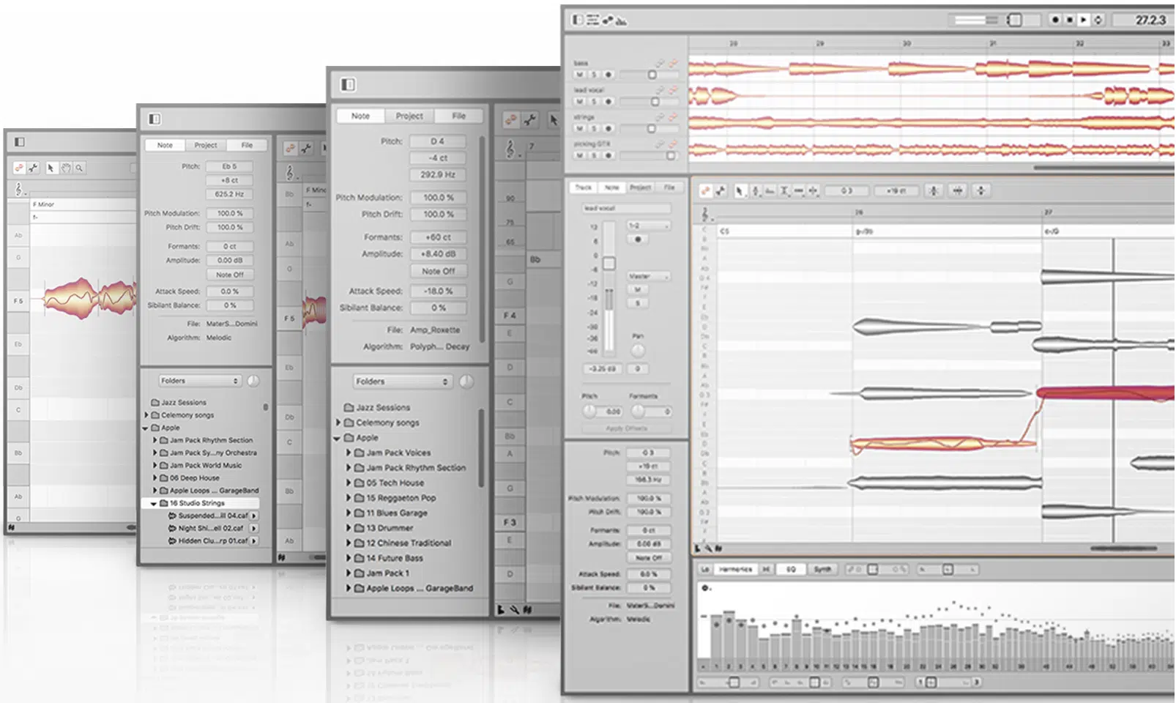Image resolution: width=1176 pixels, height=703 pixels.
Task: Open the Correct Pitch macro icon
Action: tap(934, 190)
